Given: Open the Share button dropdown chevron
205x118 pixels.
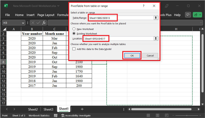Looking at the screenshot, I should click(x=200, y=15).
